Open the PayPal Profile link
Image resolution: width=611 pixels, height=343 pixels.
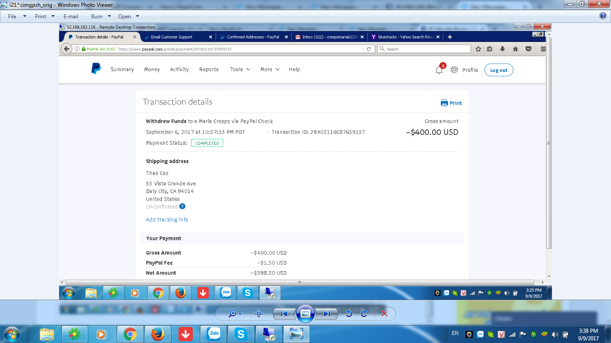[x=470, y=70]
